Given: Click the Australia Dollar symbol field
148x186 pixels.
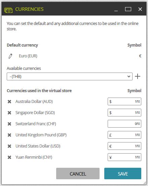Looking at the screenshot, I should [x=124, y=101].
